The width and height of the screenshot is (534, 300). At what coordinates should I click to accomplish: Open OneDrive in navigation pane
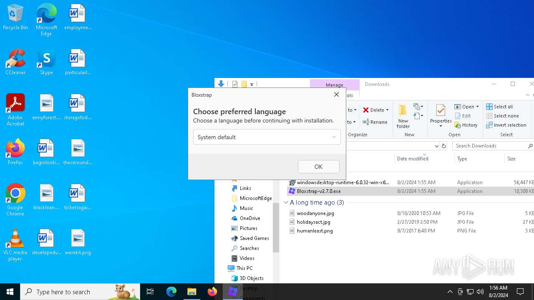click(x=250, y=218)
